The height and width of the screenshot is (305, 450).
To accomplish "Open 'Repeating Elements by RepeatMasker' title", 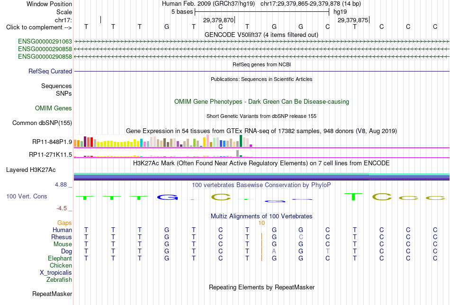I will click(x=261, y=287).
